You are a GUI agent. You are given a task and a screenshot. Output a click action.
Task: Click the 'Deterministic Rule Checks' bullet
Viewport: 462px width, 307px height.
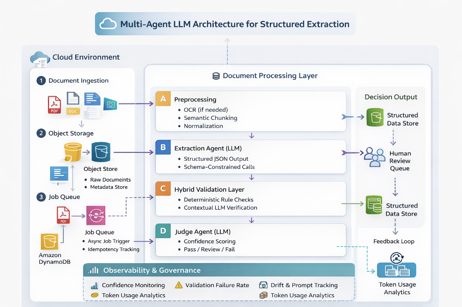[x=218, y=200]
